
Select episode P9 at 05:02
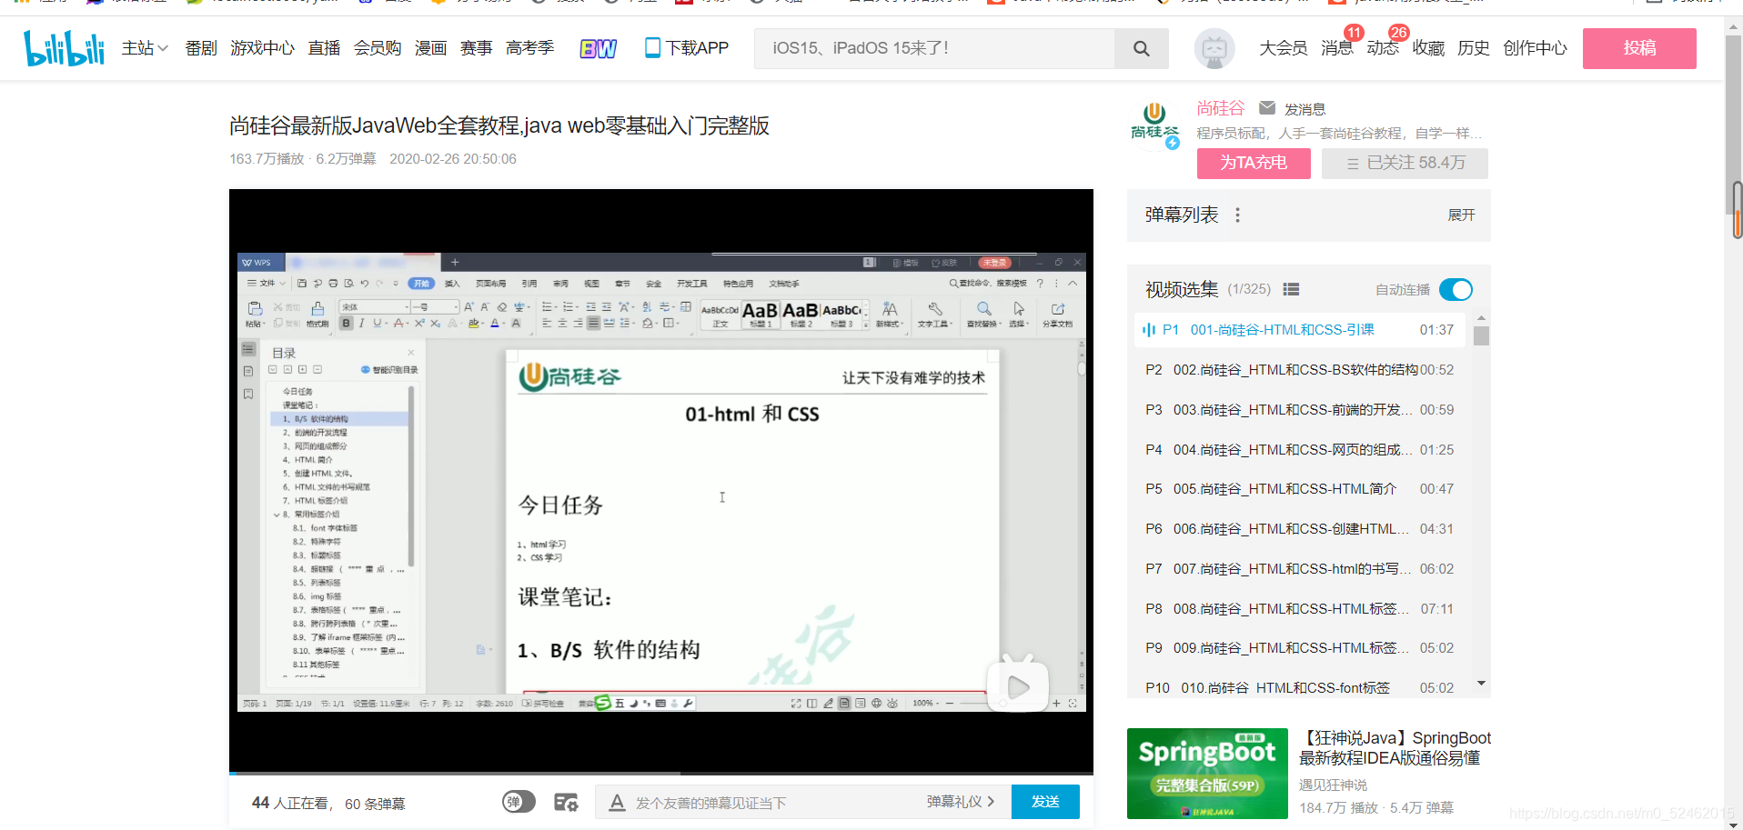[x=1300, y=648]
